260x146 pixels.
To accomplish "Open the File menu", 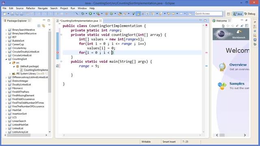I will point(4,8).
